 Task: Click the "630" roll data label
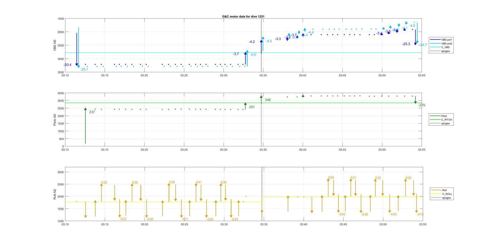104,183
